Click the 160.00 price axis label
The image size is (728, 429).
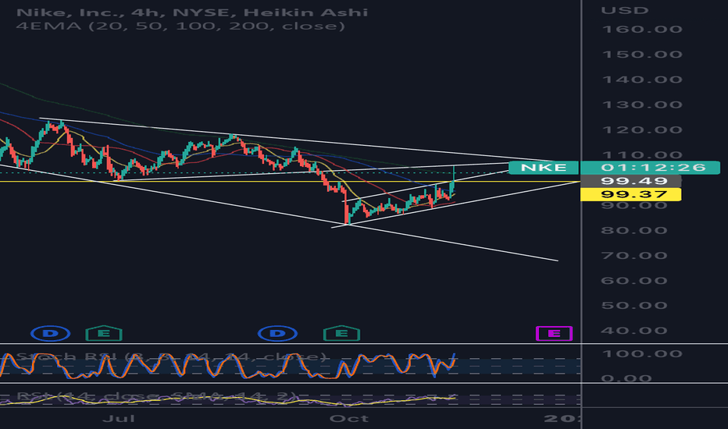642,29
